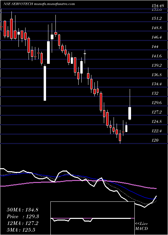The image size is (168, 235).
Task: Click the 148.8 price axis label
Action: pyautogui.click(x=157, y=28)
